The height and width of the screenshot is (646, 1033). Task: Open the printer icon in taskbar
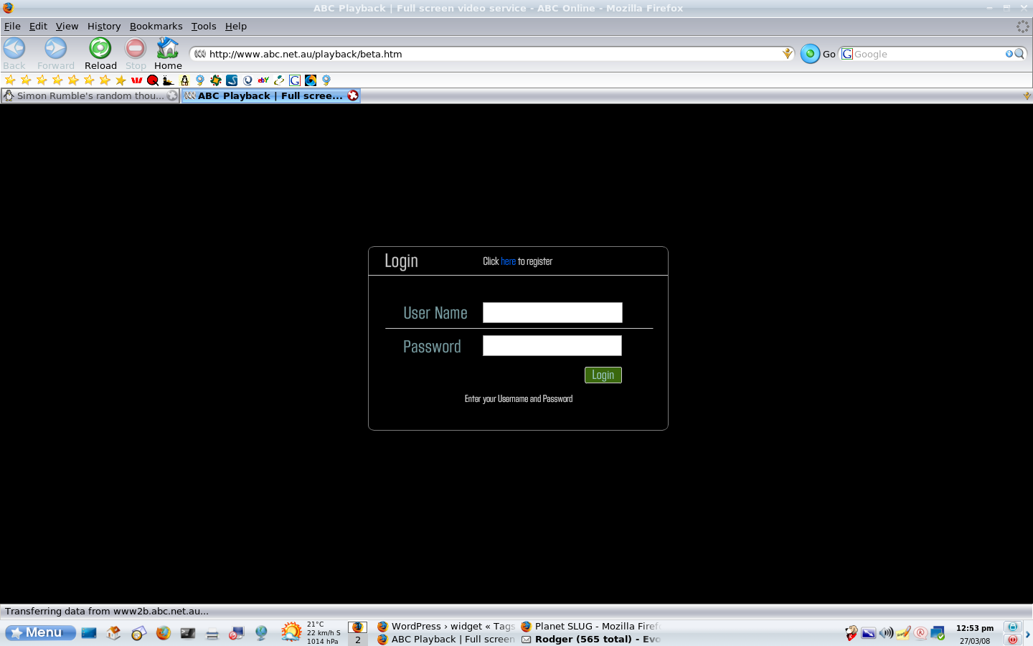point(212,634)
